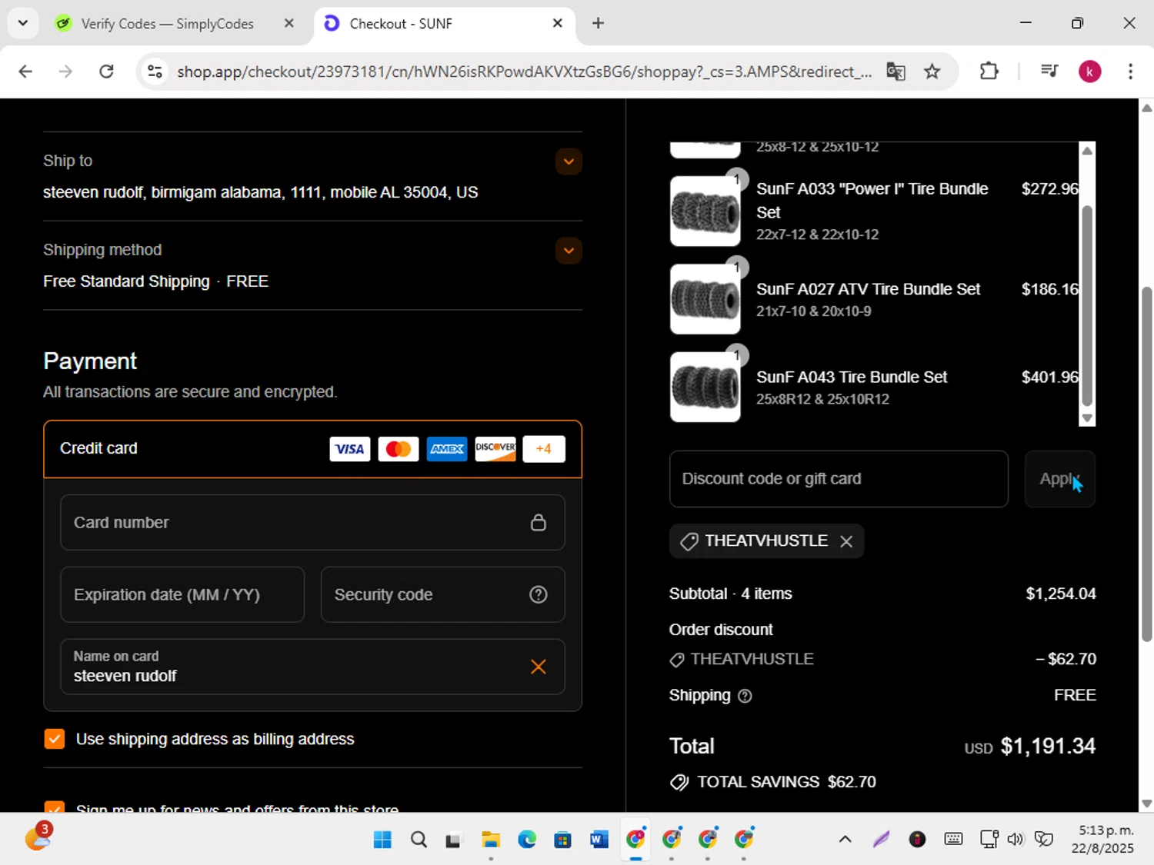Apply the discount code

(1059, 479)
